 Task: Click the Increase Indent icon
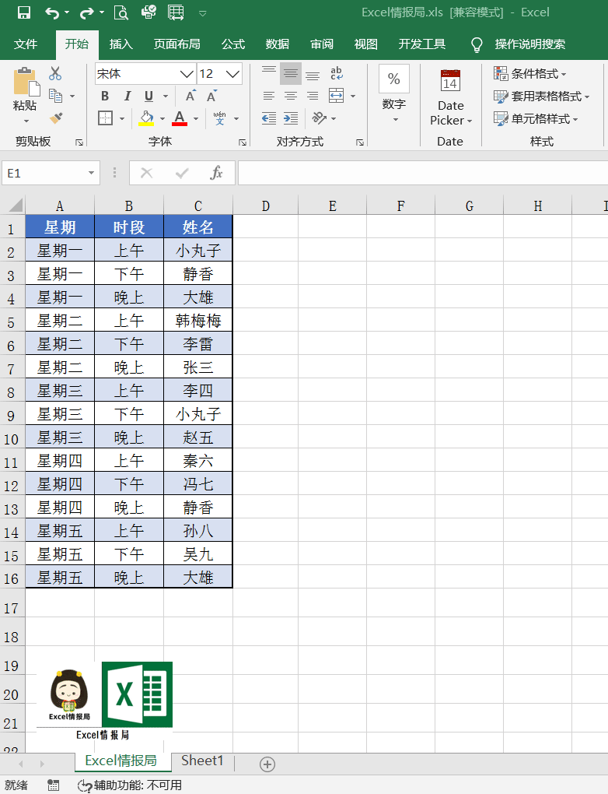[290, 118]
